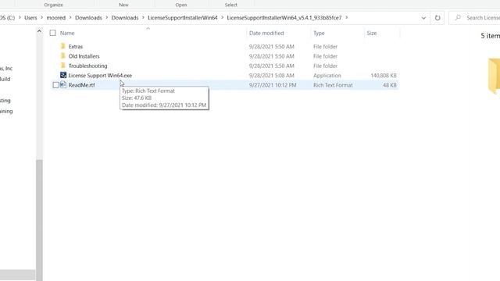Sort by the Date modified column header
The height and width of the screenshot is (281, 500).
tap(266, 33)
